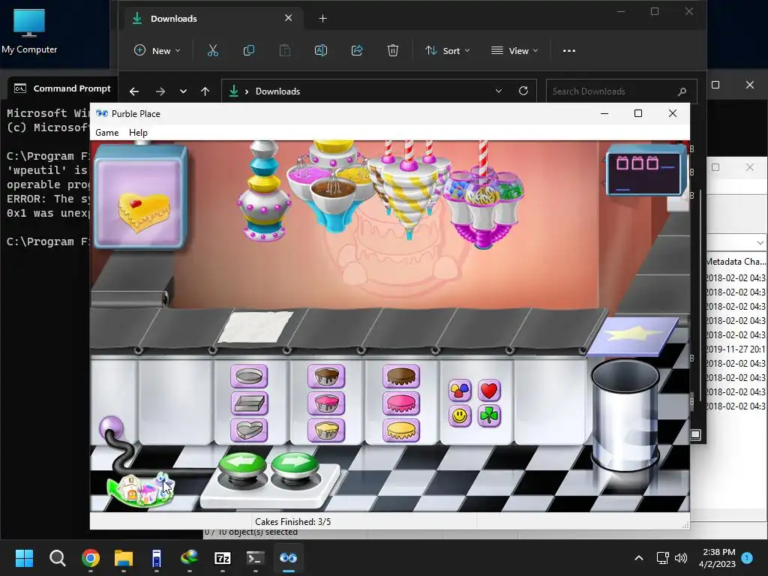This screenshot has height=576, width=768.
Task: Add the smiley face decoration
Action: click(x=460, y=415)
